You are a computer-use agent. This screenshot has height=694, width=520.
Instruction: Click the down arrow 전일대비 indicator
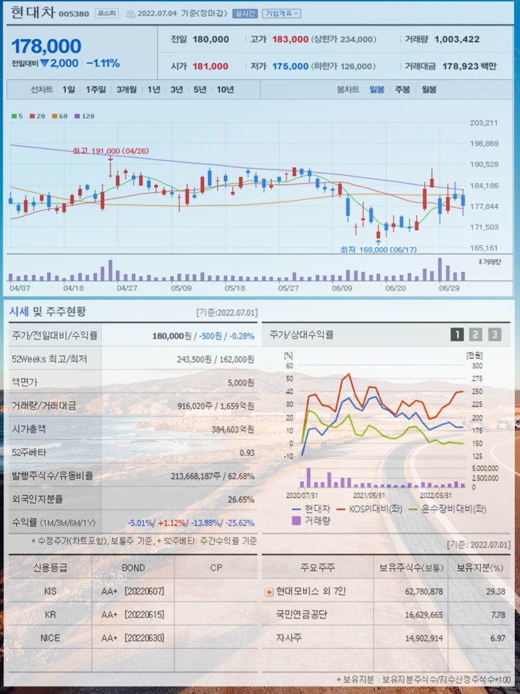click(44, 63)
